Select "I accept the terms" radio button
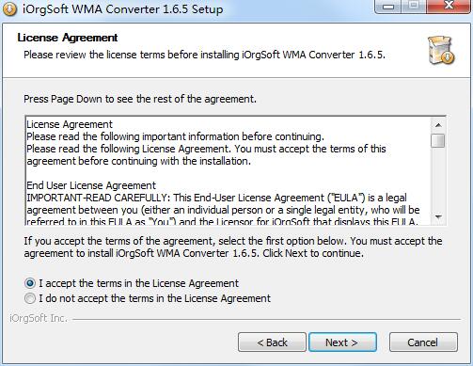Image resolution: width=473 pixels, height=366 pixels. pos(30,283)
